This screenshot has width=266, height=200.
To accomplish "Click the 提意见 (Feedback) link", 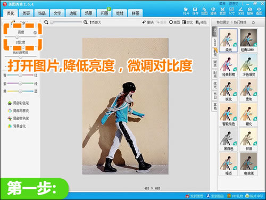I will click(x=234, y=3).
